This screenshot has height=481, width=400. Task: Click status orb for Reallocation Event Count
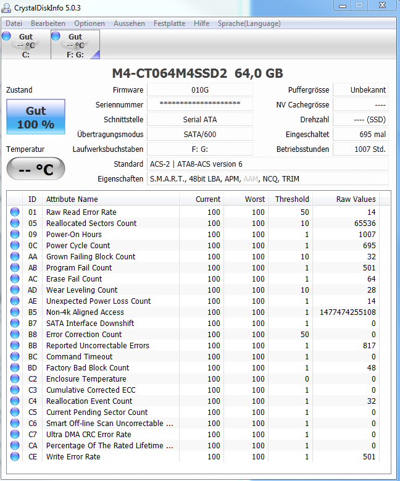[x=15, y=401]
